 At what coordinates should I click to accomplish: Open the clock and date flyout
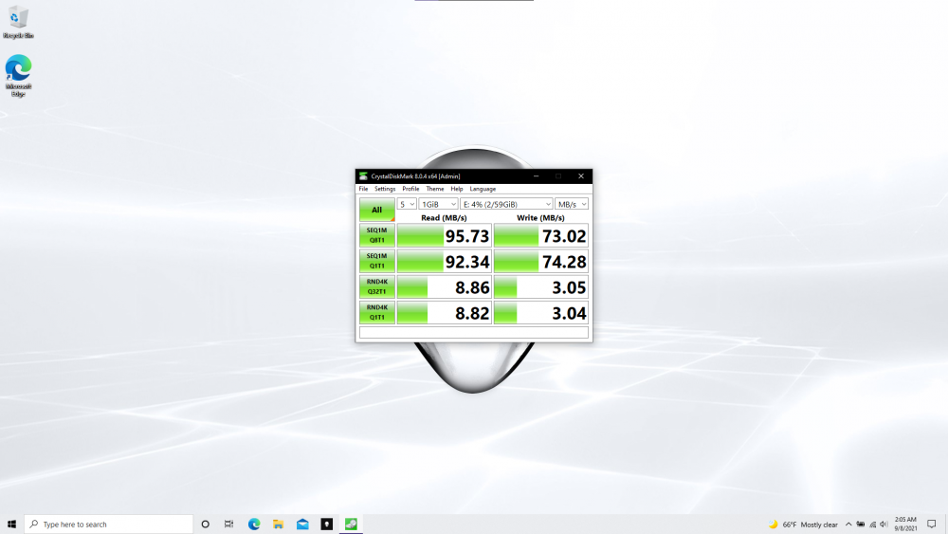pos(905,525)
